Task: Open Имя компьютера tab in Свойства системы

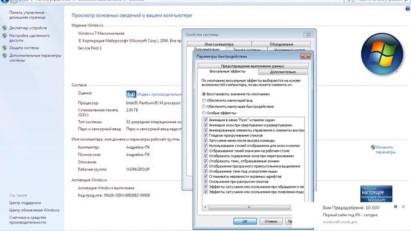Action: 219,44
